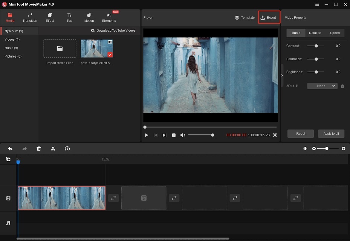Open the Elements library icon
Screen dimensions: 350x241
coord(109,18)
